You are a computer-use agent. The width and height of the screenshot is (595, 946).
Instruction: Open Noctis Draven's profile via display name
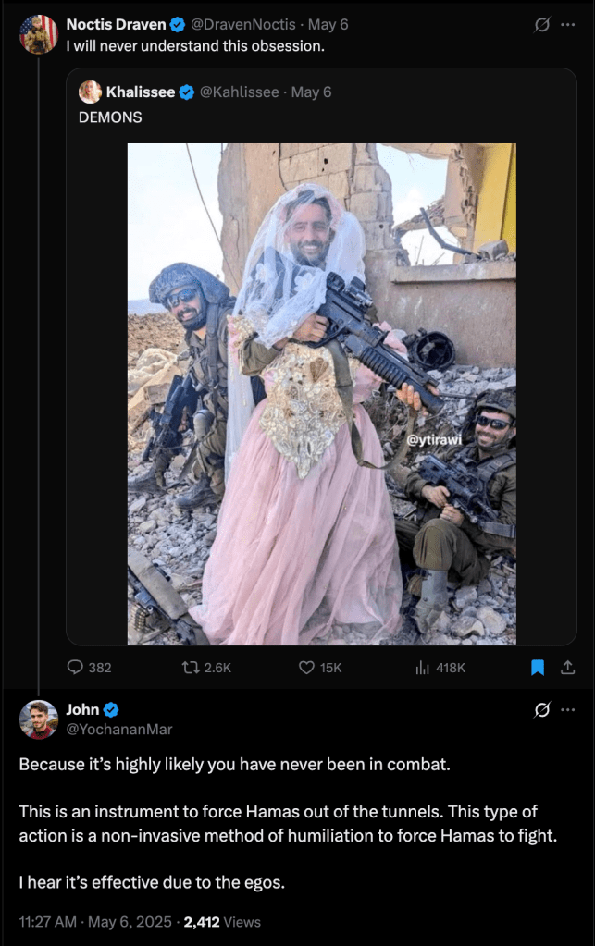point(117,25)
